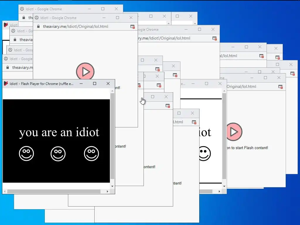This screenshot has width=300, height=225.
Task: Click the address text beginning "Original/lol.html"
Action: 241,87
